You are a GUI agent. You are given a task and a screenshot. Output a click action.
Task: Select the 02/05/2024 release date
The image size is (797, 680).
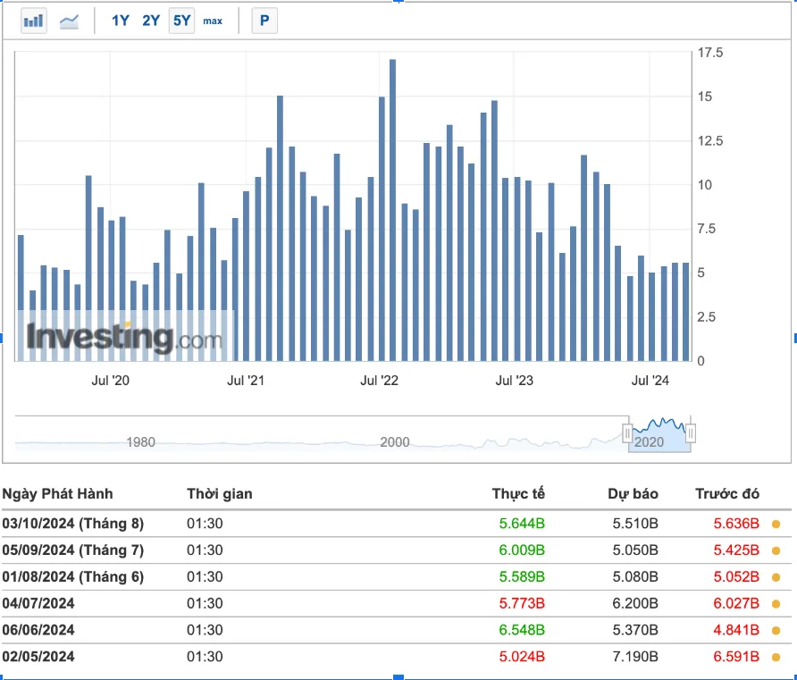[x=38, y=657]
